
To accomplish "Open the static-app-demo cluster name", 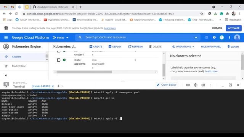I will tap(80, 62).
